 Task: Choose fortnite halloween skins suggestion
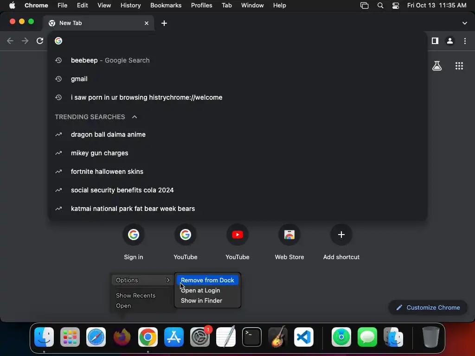point(238,172)
